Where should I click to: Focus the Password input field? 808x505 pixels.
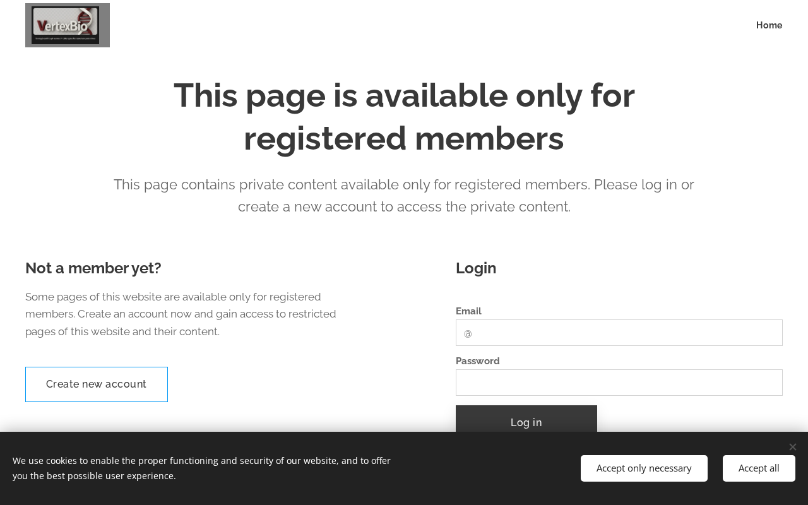coord(619,383)
